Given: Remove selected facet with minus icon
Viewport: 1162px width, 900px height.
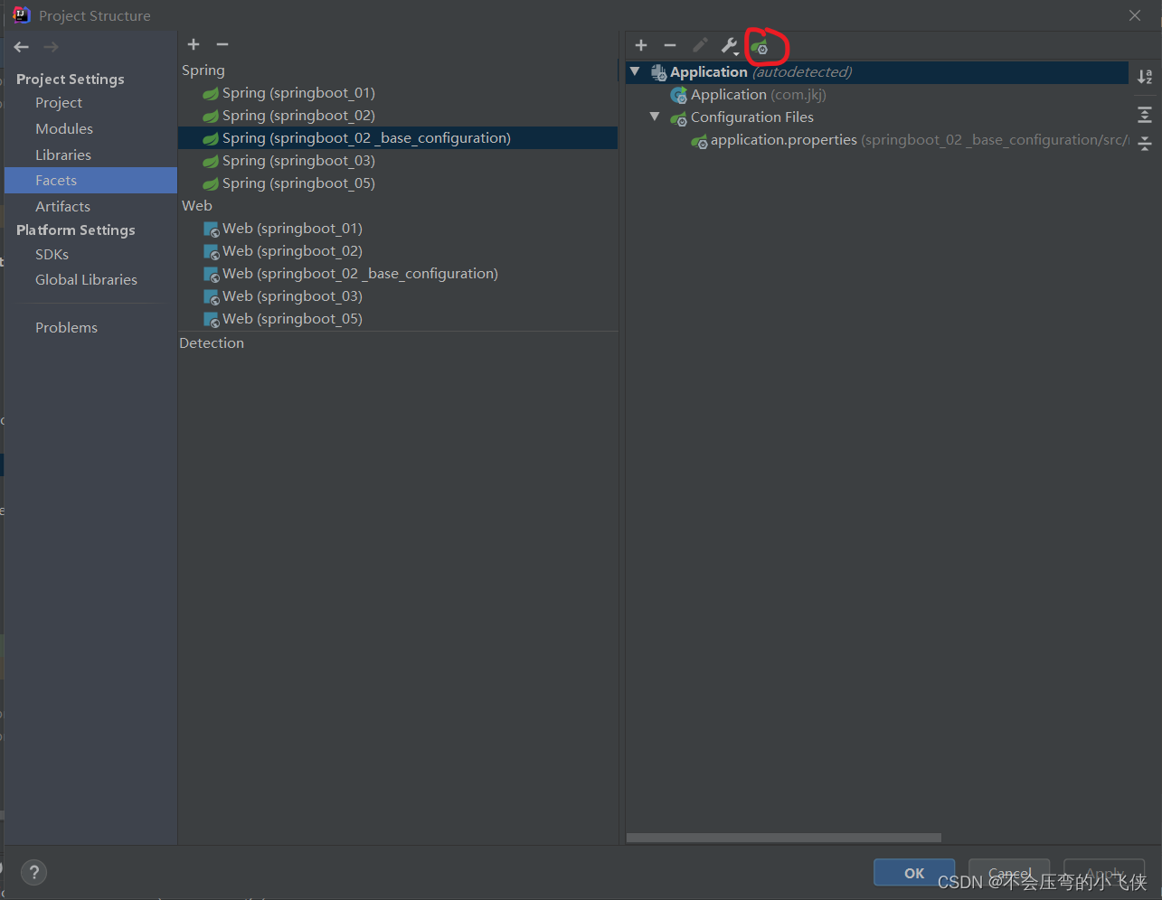Looking at the screenshot, I should [222, 44].
